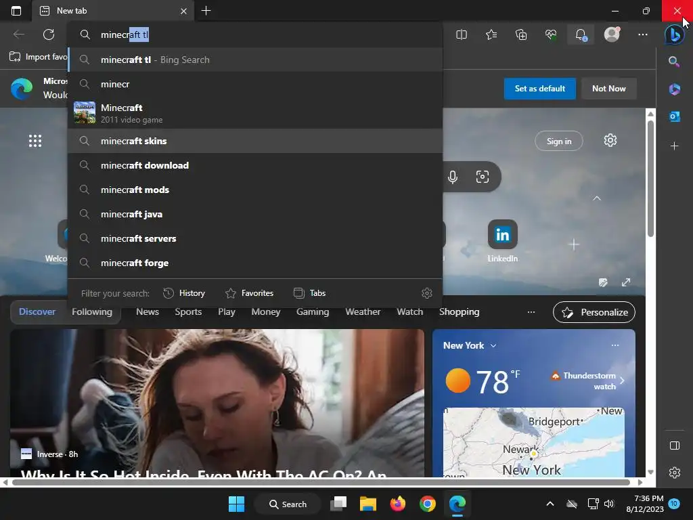Viewport: 693px width, 520px height.
Task: Click the Personalize button
Action: pyautogui.click(x=594, y=312)
